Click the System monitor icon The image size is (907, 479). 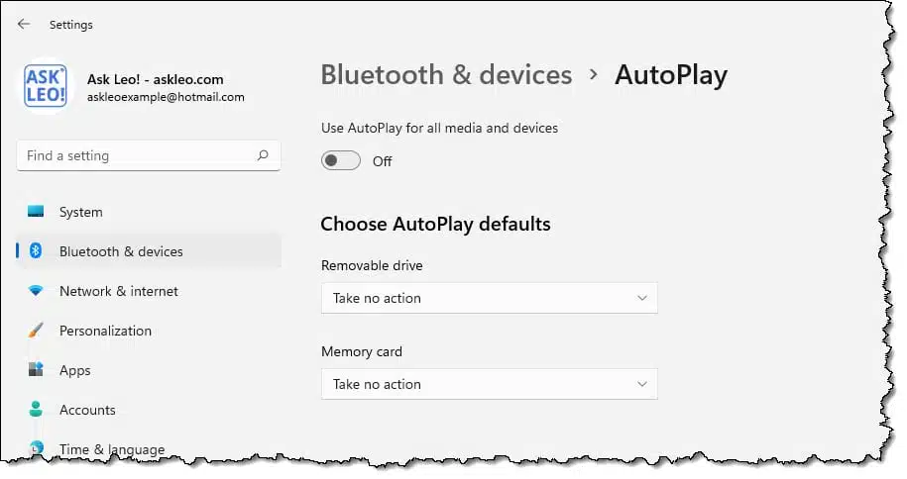[x=36, y=212]
